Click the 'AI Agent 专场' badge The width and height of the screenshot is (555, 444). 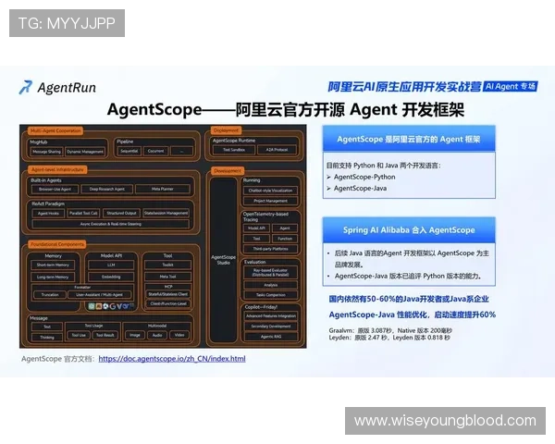click(511, 86)
